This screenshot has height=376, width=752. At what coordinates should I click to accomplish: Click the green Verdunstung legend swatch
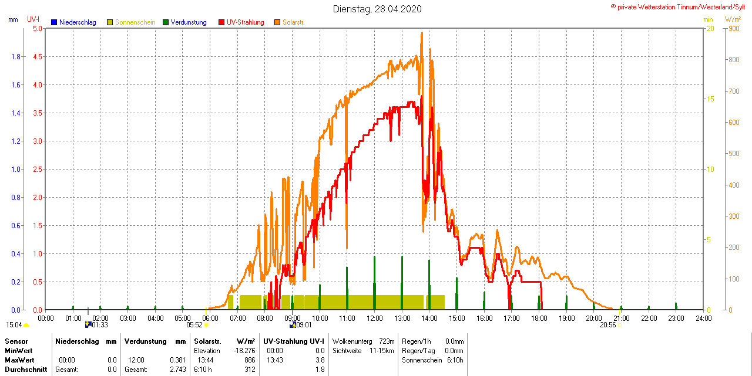point(166,22)
